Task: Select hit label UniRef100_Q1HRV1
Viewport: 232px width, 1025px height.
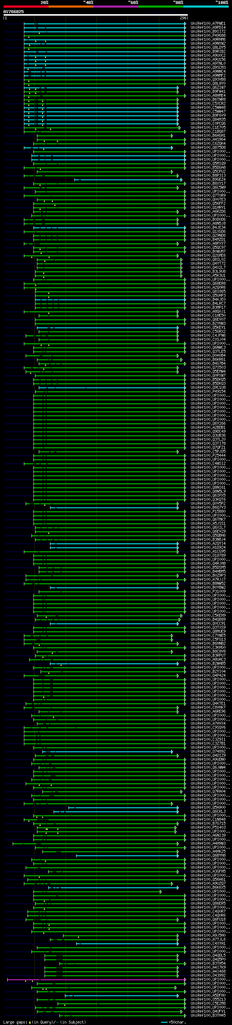Action: [x=208, y=207]
